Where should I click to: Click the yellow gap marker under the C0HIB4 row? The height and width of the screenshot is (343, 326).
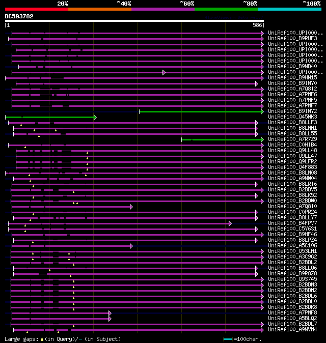(25, 147)
